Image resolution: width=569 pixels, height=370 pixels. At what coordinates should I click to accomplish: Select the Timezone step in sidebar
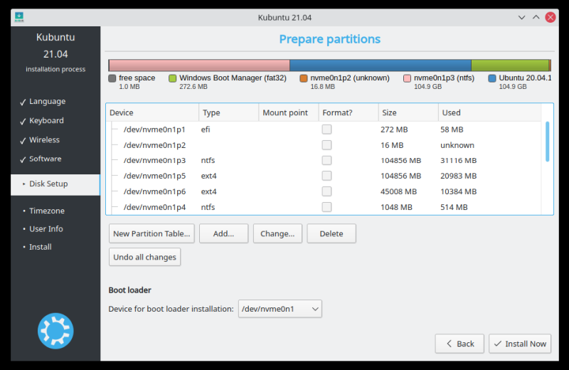pos(46,211)
